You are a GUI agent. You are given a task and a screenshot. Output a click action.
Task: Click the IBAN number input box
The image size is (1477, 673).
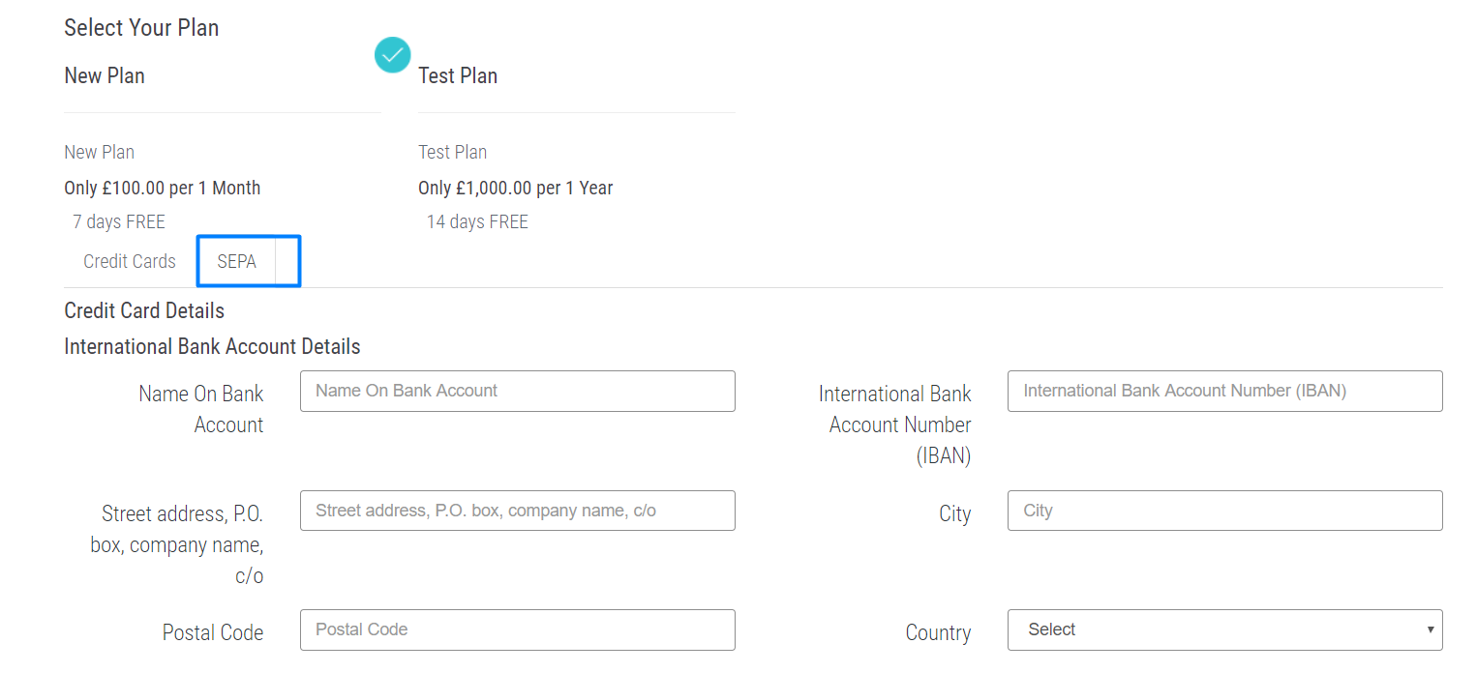tap(1225, 391)
